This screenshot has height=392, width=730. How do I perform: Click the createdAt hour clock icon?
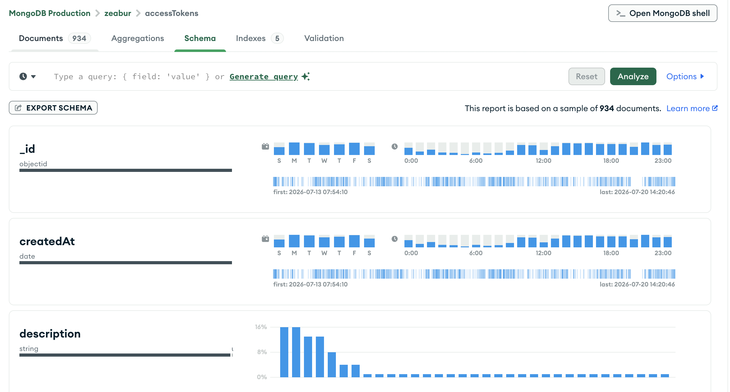point(394,239)
